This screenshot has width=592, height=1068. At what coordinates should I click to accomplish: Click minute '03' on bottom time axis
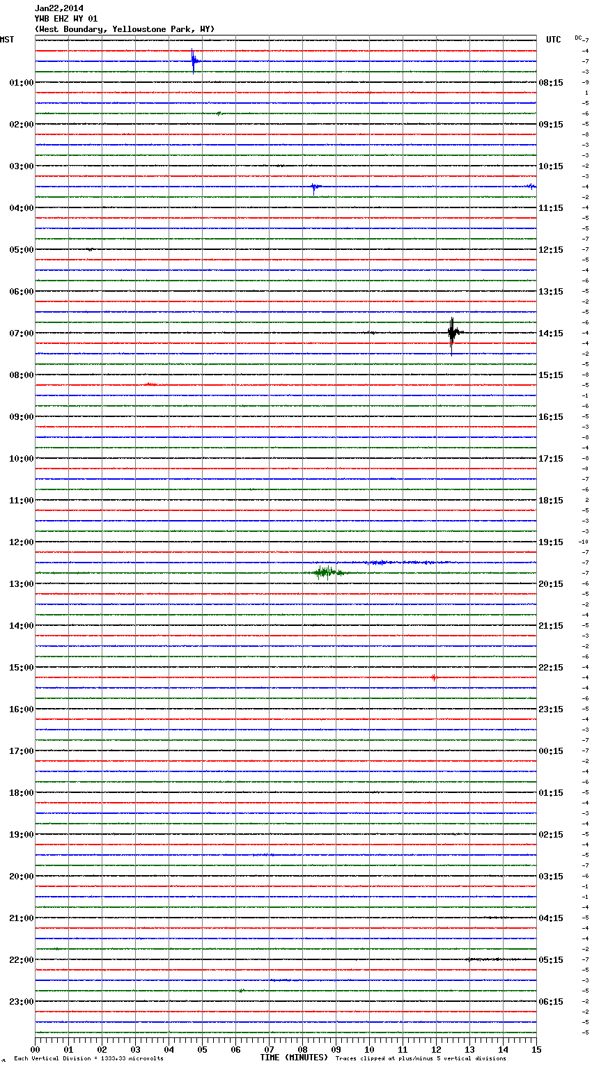(x=135, y=1049)
